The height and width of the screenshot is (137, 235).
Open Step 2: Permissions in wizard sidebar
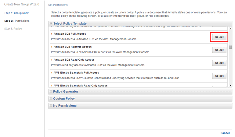pos(17,21)
